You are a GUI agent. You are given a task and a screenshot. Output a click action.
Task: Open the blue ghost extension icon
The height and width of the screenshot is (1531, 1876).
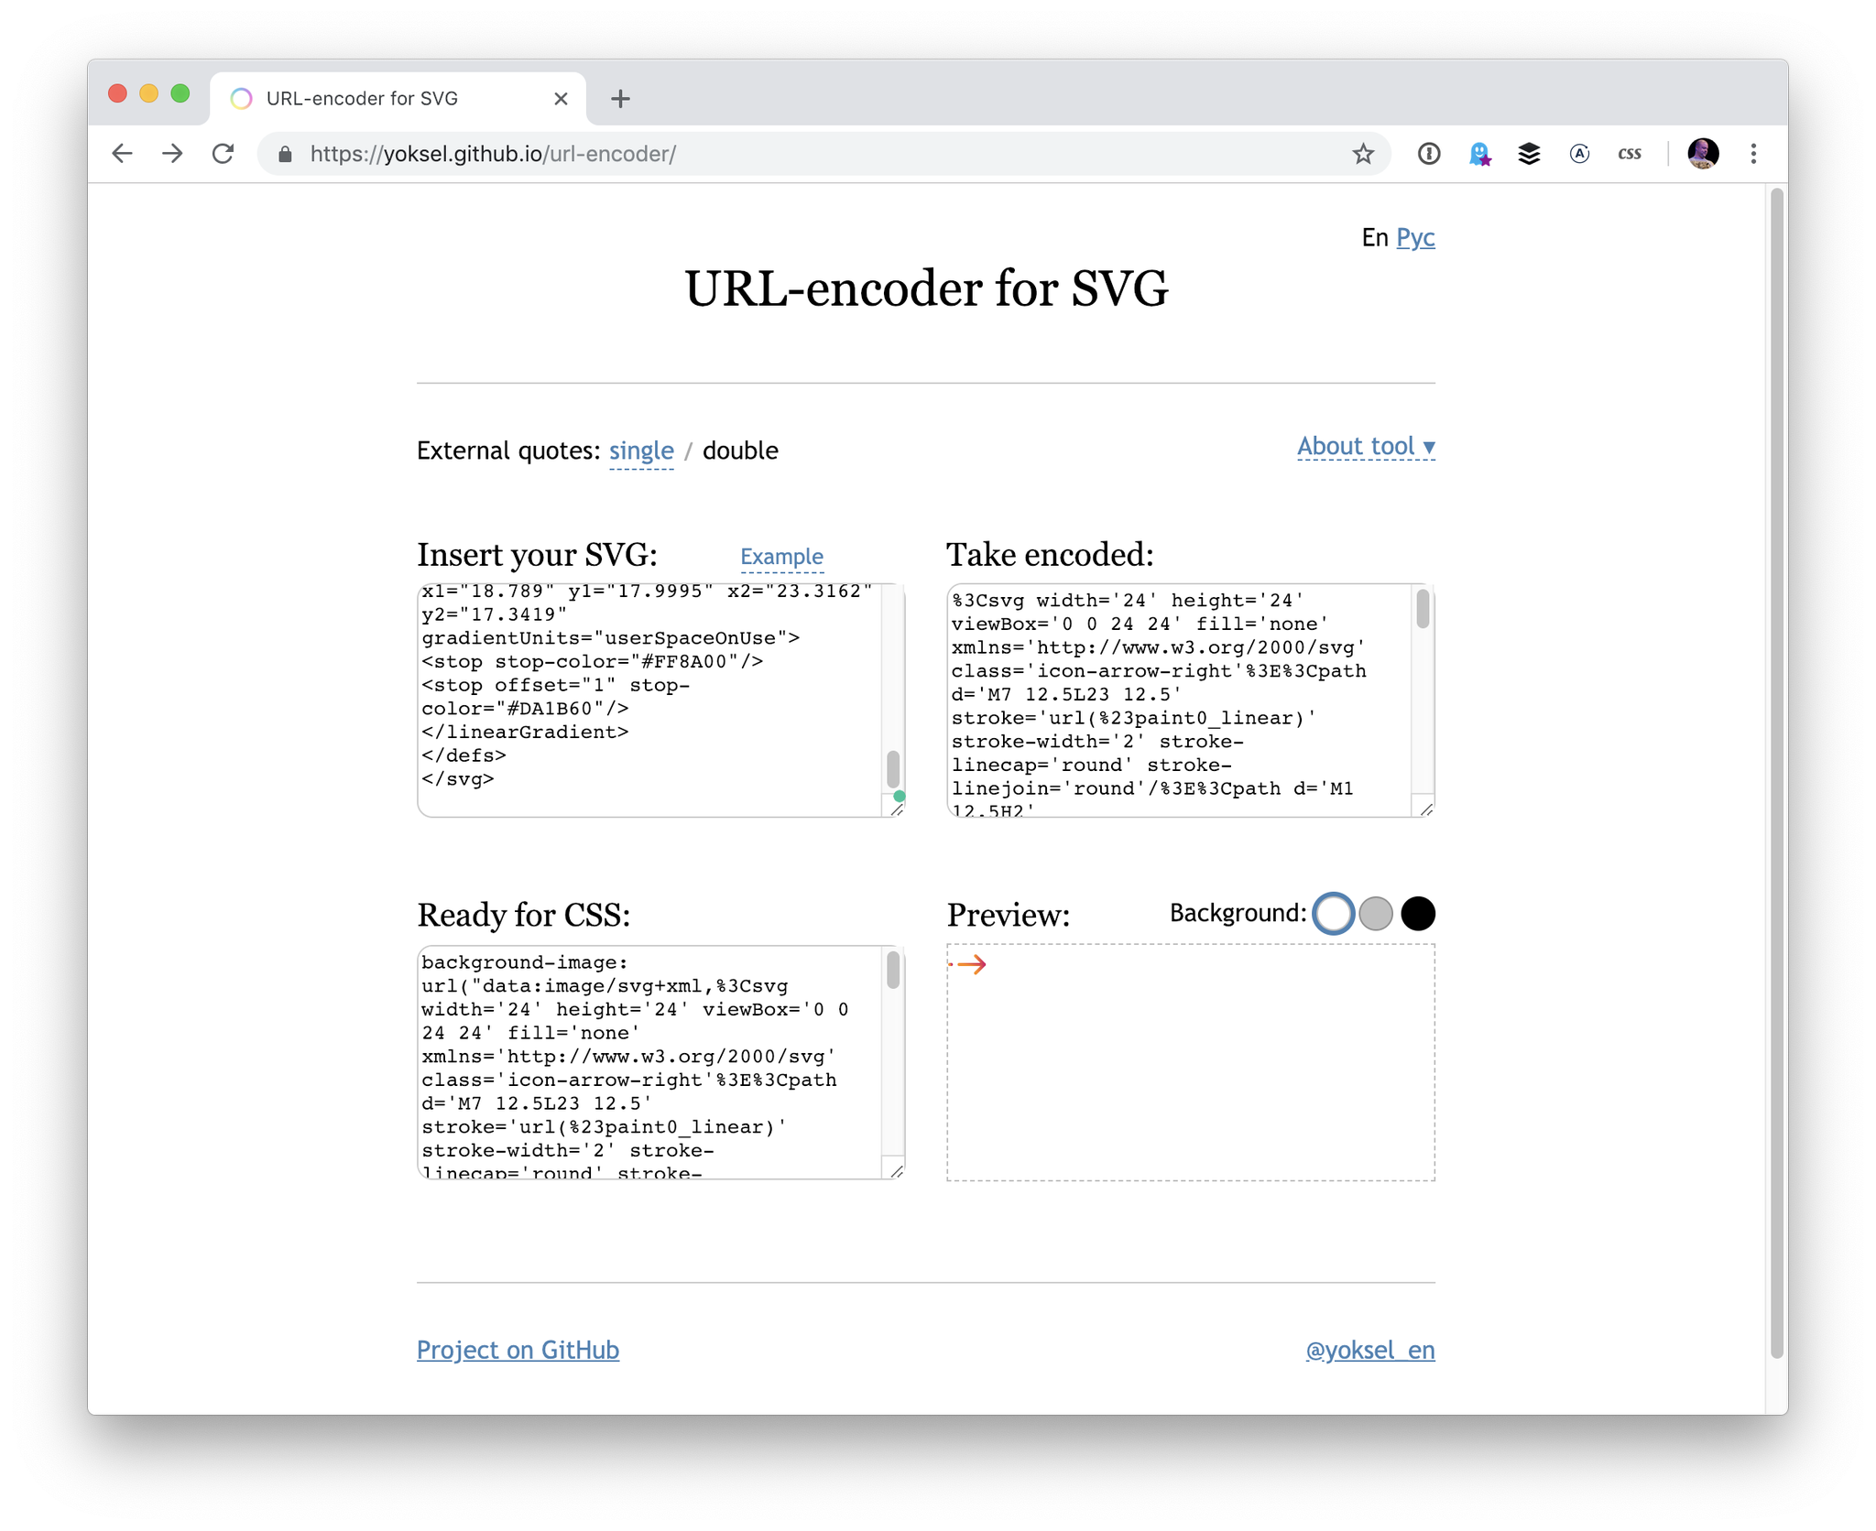[1479, 153]
